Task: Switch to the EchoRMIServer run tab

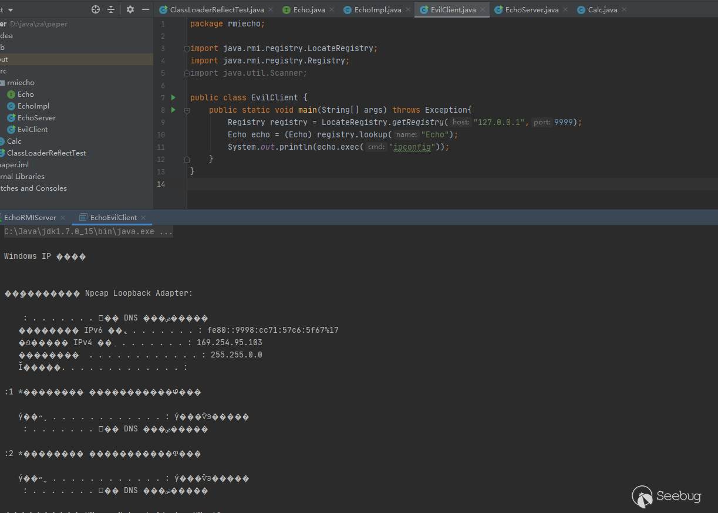Action: (x=30, y=218)
